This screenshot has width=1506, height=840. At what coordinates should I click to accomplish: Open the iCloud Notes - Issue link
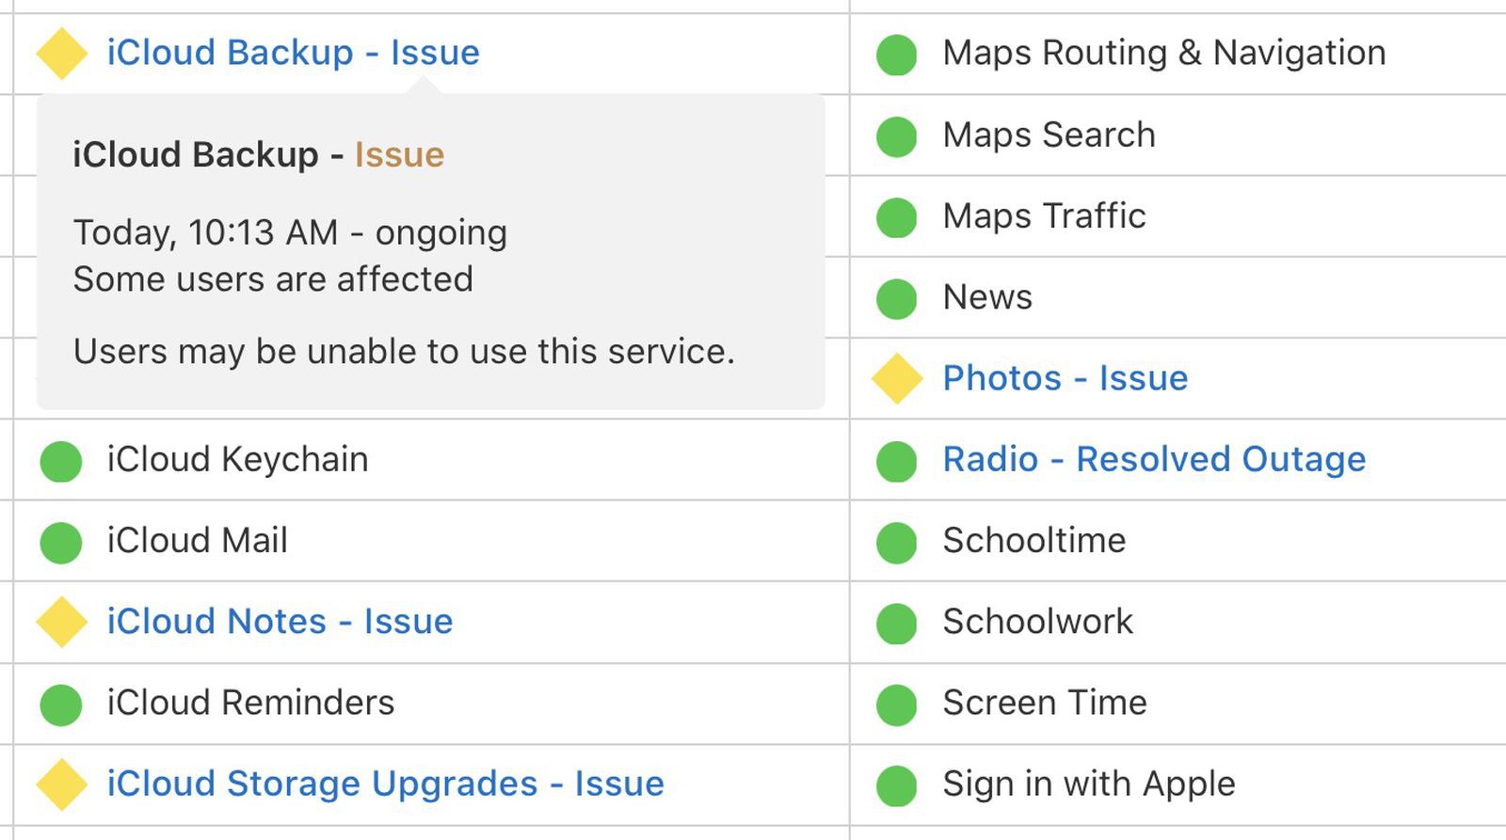point(280,622)
